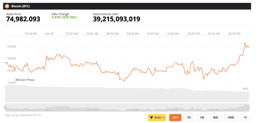Viewport: 256px width, 123px height.
Task: Click the left range slider handle
Action: [5, 107]
